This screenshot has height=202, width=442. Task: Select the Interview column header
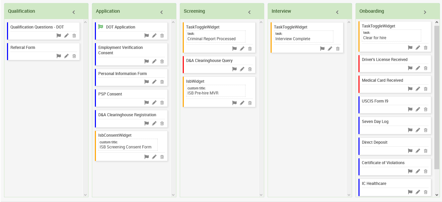point(281,11)
